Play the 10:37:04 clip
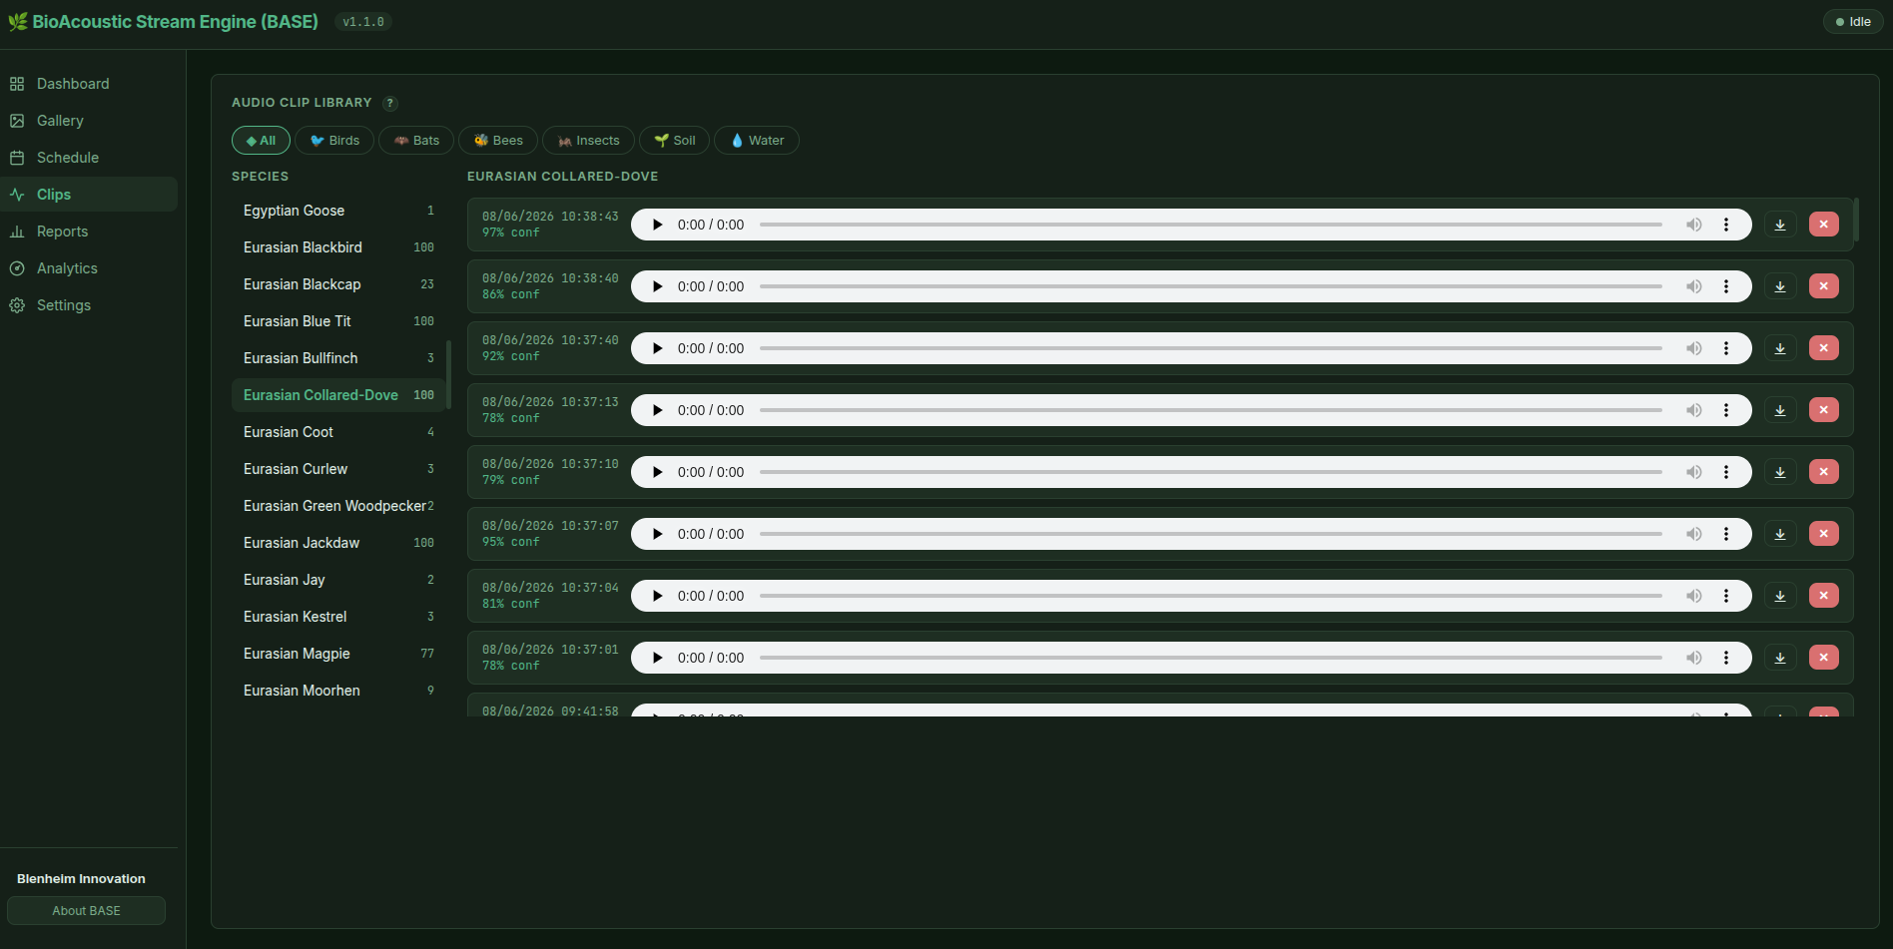Screen dimensions: 1893x949 [657, 596]
